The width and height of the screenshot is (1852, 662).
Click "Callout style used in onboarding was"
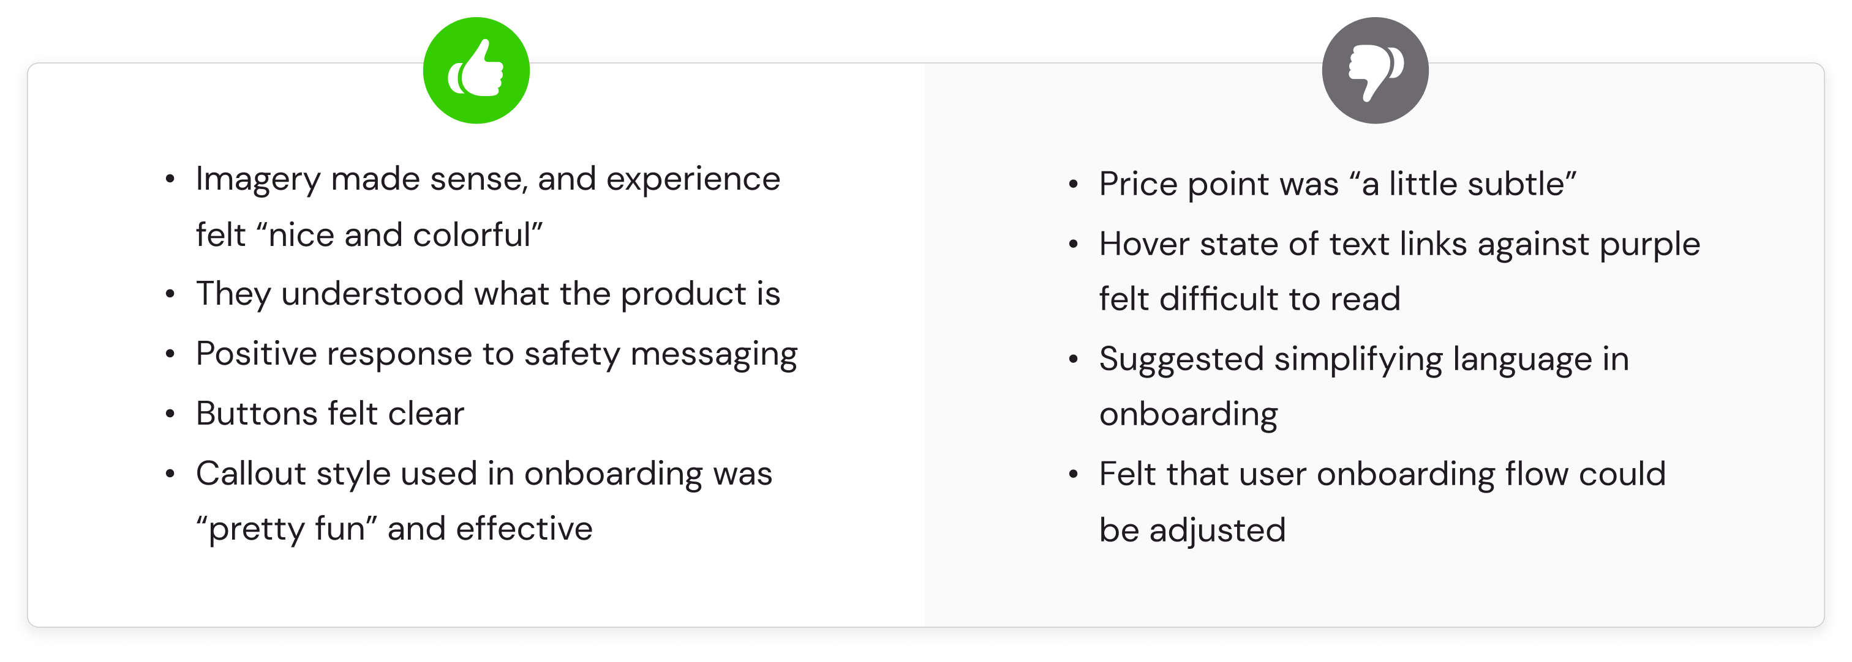point(484,475)
